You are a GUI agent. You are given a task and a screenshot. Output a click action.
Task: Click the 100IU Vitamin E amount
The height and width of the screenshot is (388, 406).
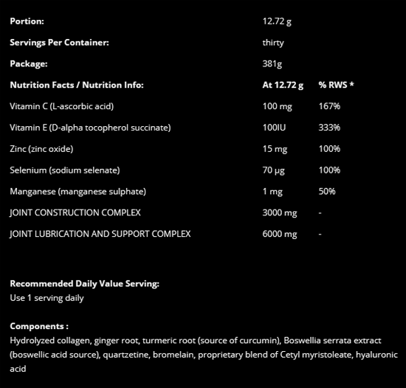(x=274, y=128)
